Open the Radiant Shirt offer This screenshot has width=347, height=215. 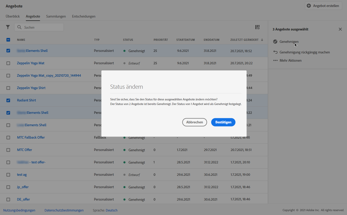pos(27,100)
